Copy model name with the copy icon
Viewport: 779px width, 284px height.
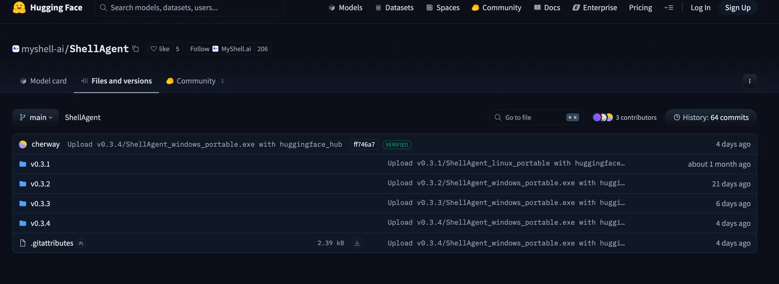tap(136, 49)
